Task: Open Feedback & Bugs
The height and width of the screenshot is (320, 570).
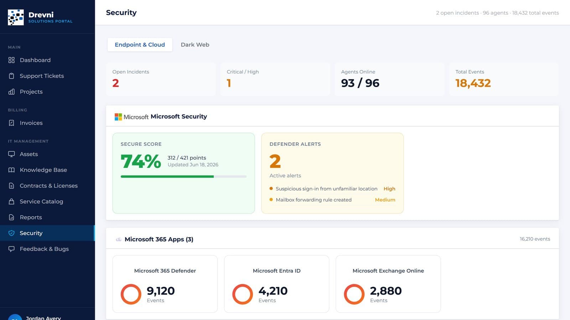Action: pos(47,249)
